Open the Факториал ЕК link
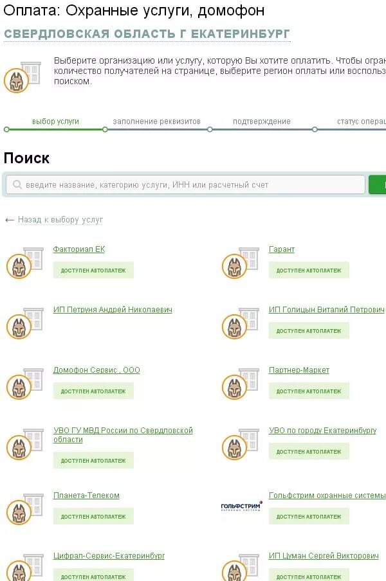Viewport: 386px width, 581px height. (79, 249)
